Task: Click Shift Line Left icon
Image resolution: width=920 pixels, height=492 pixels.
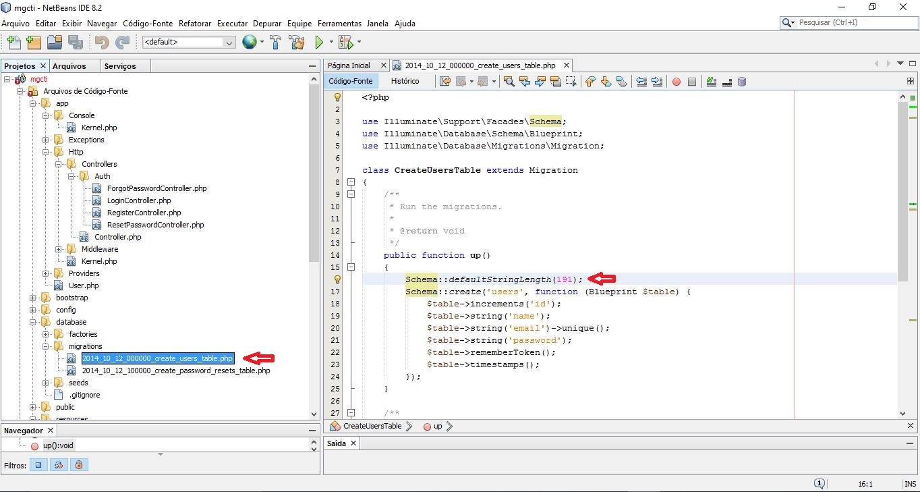Action: tap(641, 82)
